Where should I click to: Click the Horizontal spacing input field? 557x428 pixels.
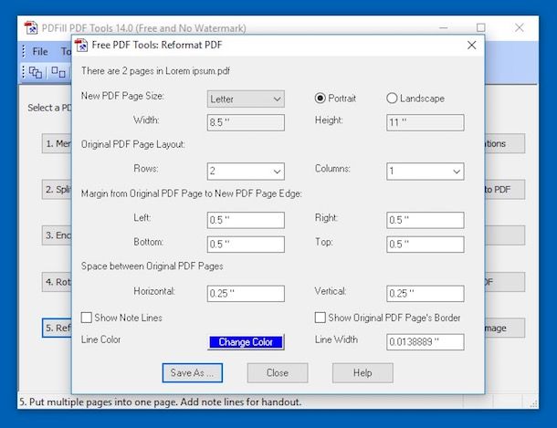tap(246, 294)
